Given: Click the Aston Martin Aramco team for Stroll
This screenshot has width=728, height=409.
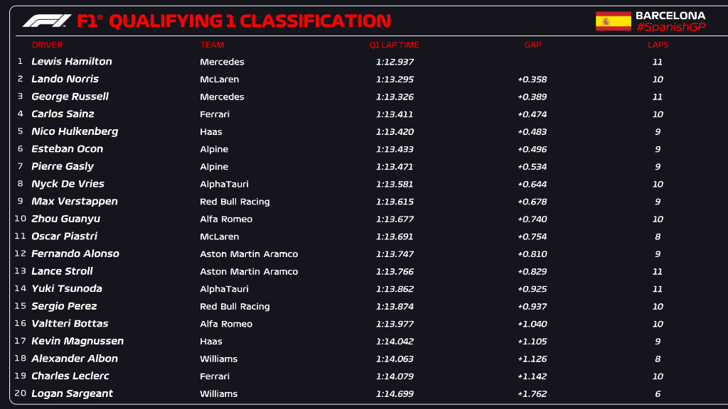Looking at the screenshot, I should pyautogui.click(x=249, y=272).
